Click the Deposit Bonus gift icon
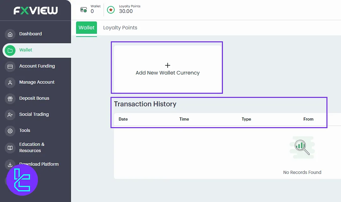 [x=10, y=99]
